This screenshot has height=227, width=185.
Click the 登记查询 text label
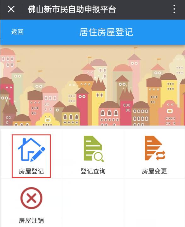coord(93,171)
